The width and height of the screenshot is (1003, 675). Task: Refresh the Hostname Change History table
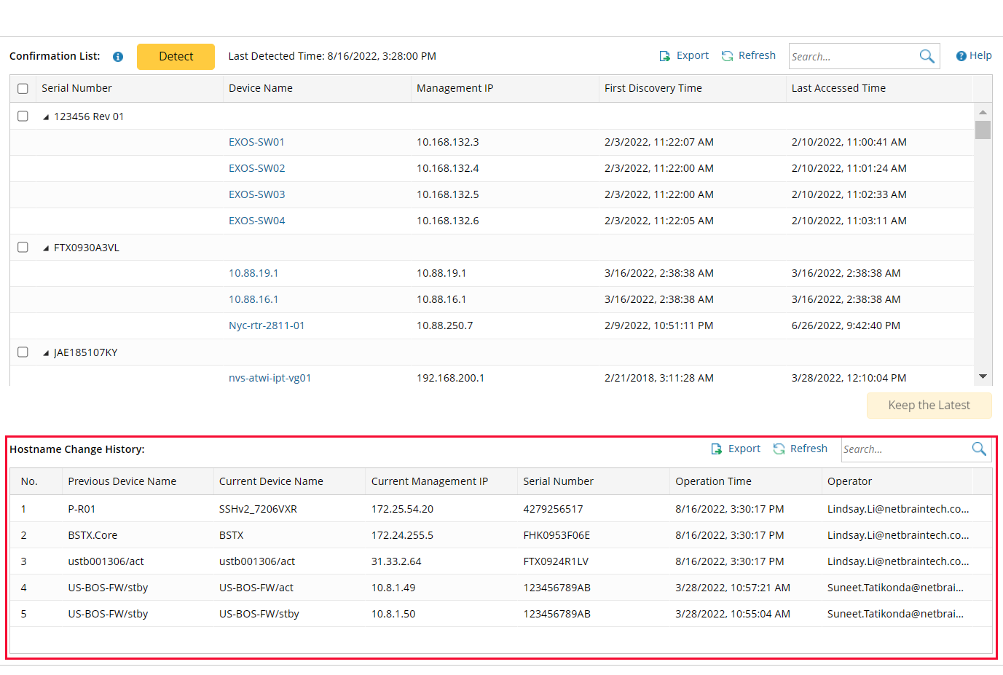[779, 449]
